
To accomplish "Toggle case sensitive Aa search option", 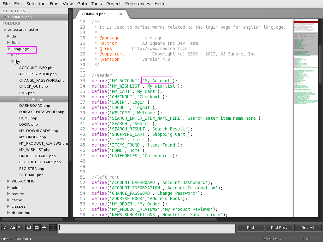I will coord(13,228).
